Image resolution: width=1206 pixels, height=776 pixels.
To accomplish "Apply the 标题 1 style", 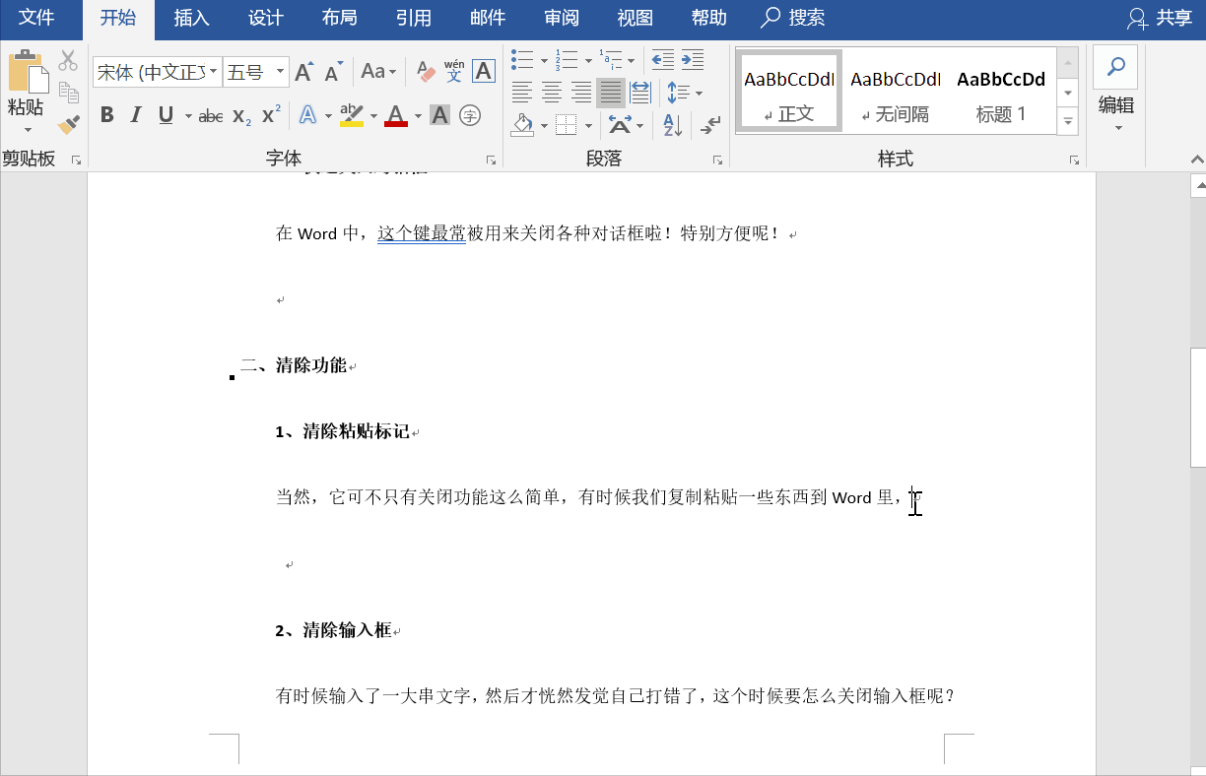I will click(1001, 90).
